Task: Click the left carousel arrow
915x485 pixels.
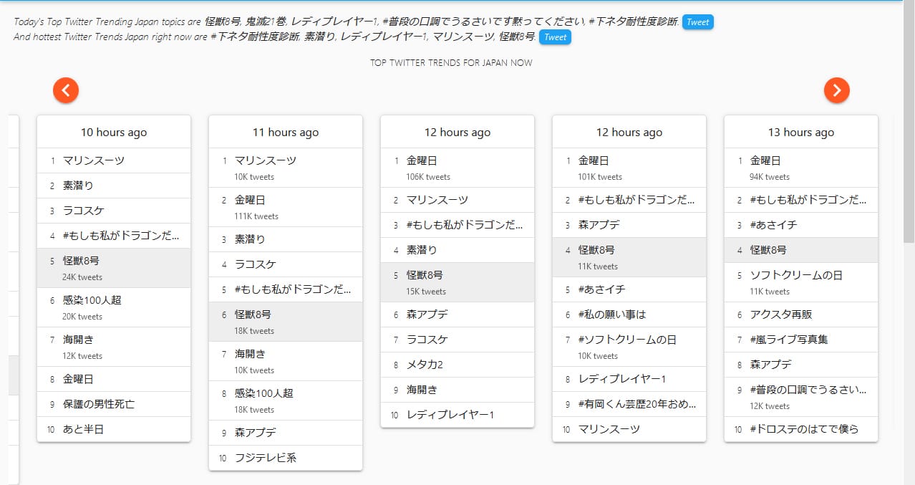Action: click(65, 90)
